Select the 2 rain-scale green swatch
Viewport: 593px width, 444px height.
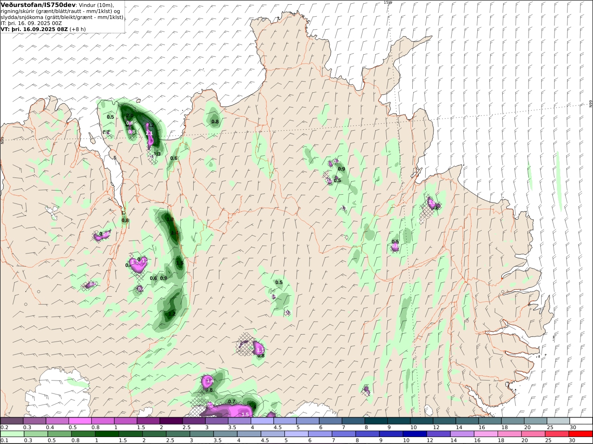[154, 434]
